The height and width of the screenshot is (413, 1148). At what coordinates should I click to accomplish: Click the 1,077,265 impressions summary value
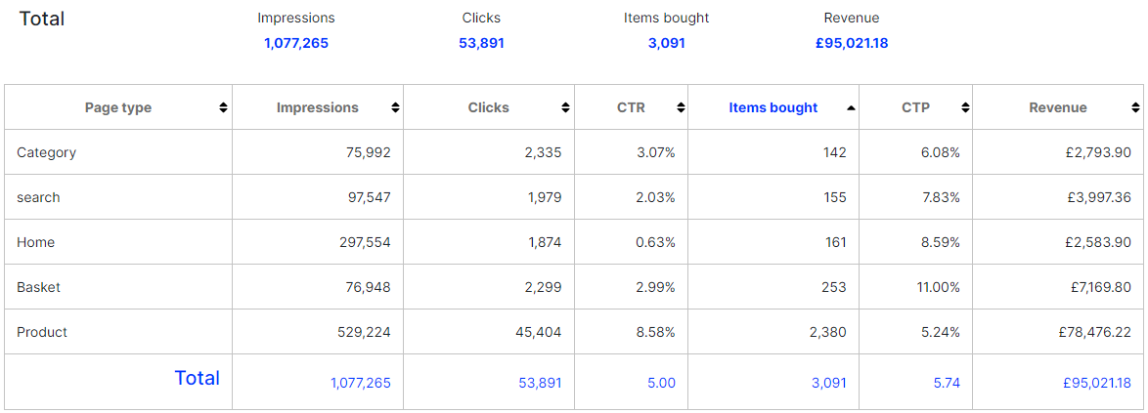pyautogui.click(x=295, y=43)
